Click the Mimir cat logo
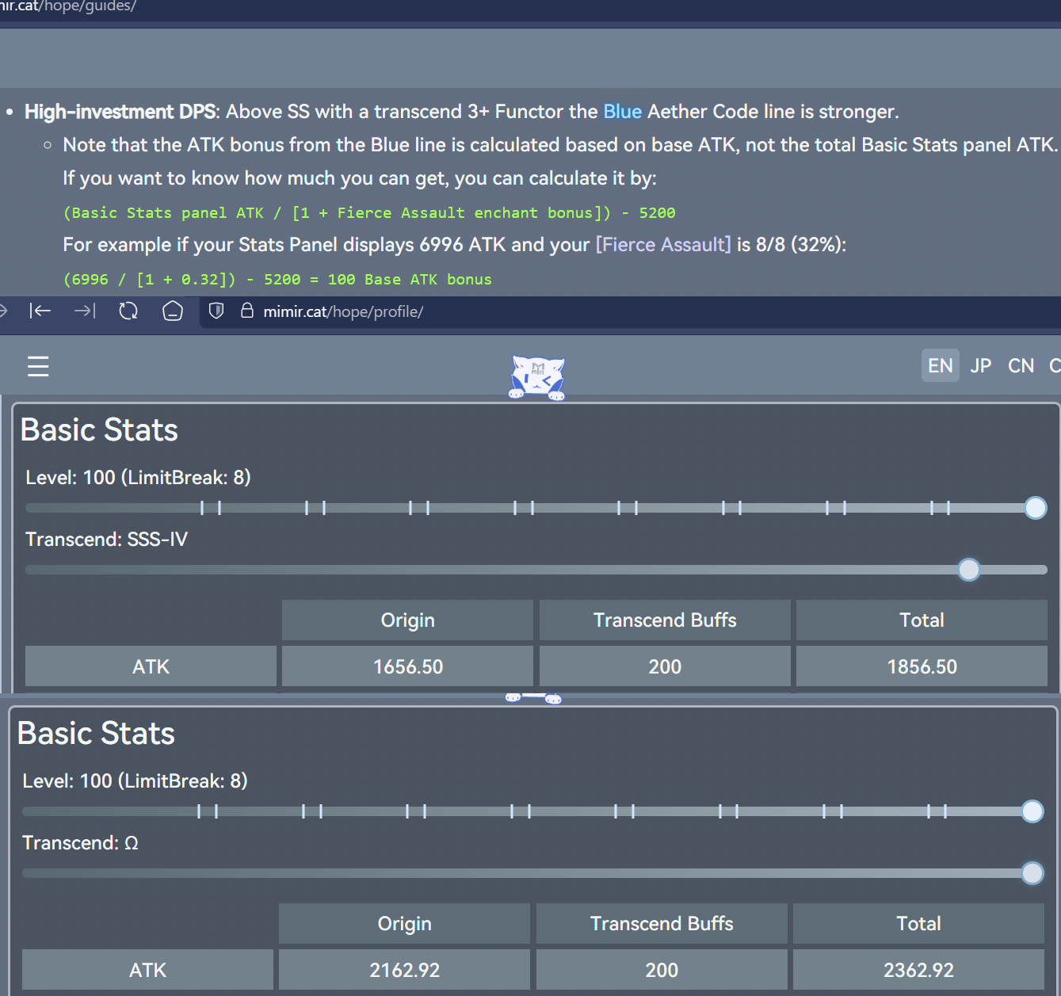This screenshot has height=996, width=1061. [x=537, y=377]
